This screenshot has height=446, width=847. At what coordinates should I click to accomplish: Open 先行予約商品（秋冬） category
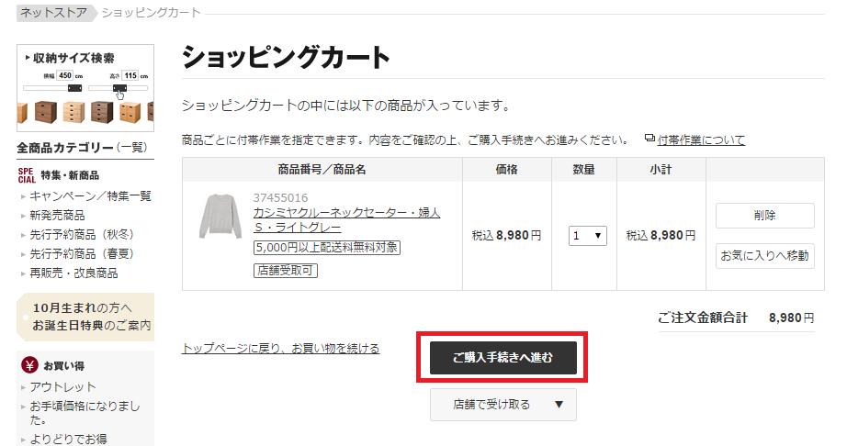(82, 235)
